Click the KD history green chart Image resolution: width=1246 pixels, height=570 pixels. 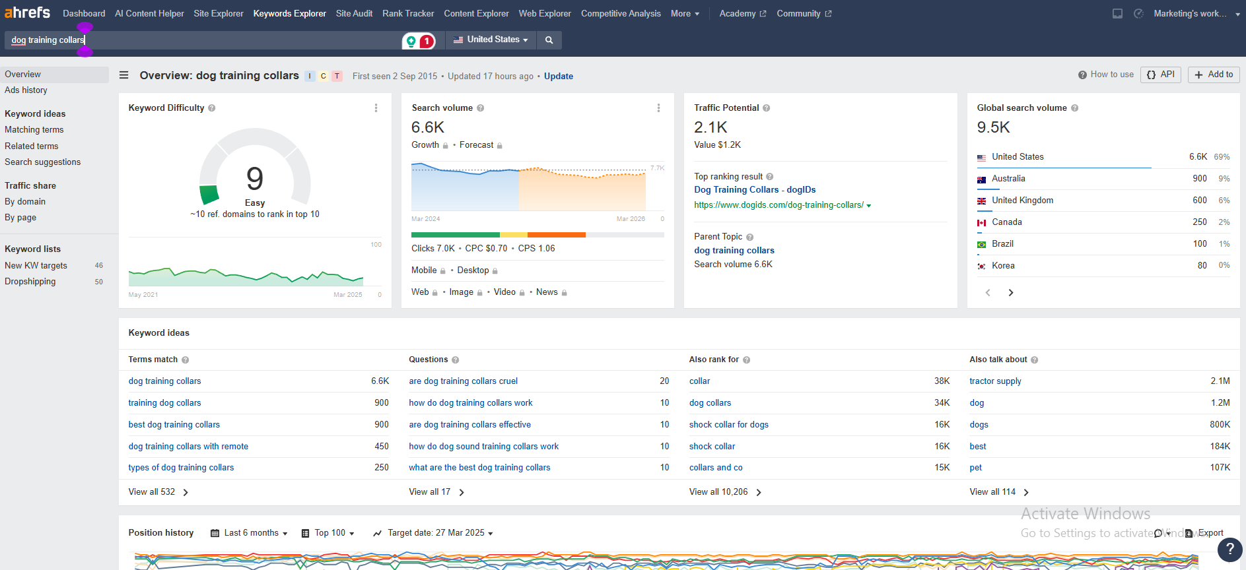(246, 276)
